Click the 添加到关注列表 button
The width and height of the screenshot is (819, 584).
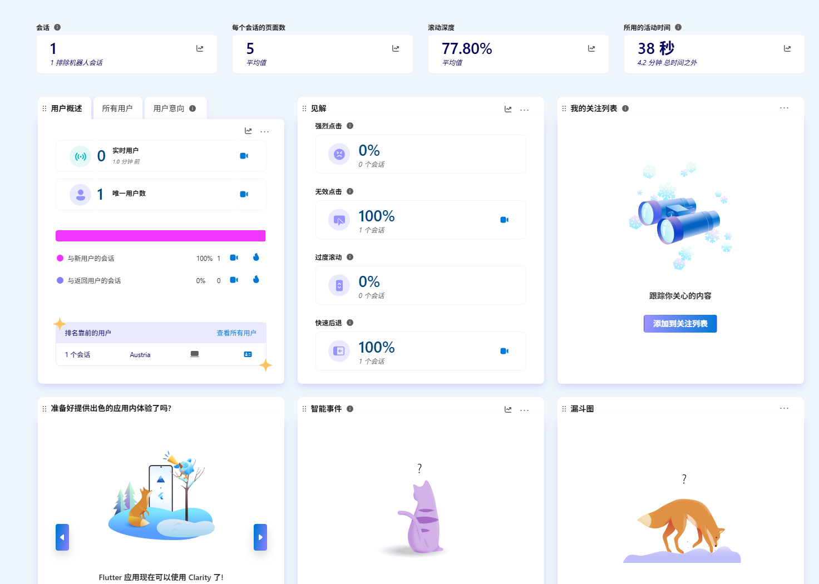(680, 324)
